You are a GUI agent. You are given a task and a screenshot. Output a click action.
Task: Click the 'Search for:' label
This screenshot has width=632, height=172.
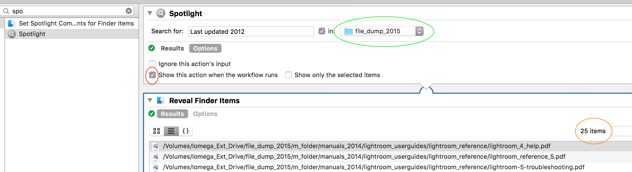click(167, 31)
